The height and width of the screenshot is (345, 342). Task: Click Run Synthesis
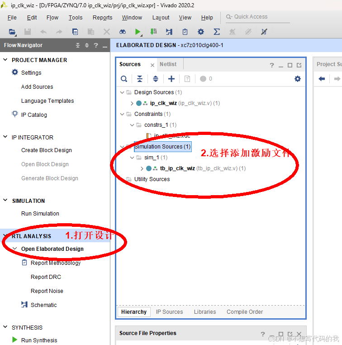[x=39, y=340]
